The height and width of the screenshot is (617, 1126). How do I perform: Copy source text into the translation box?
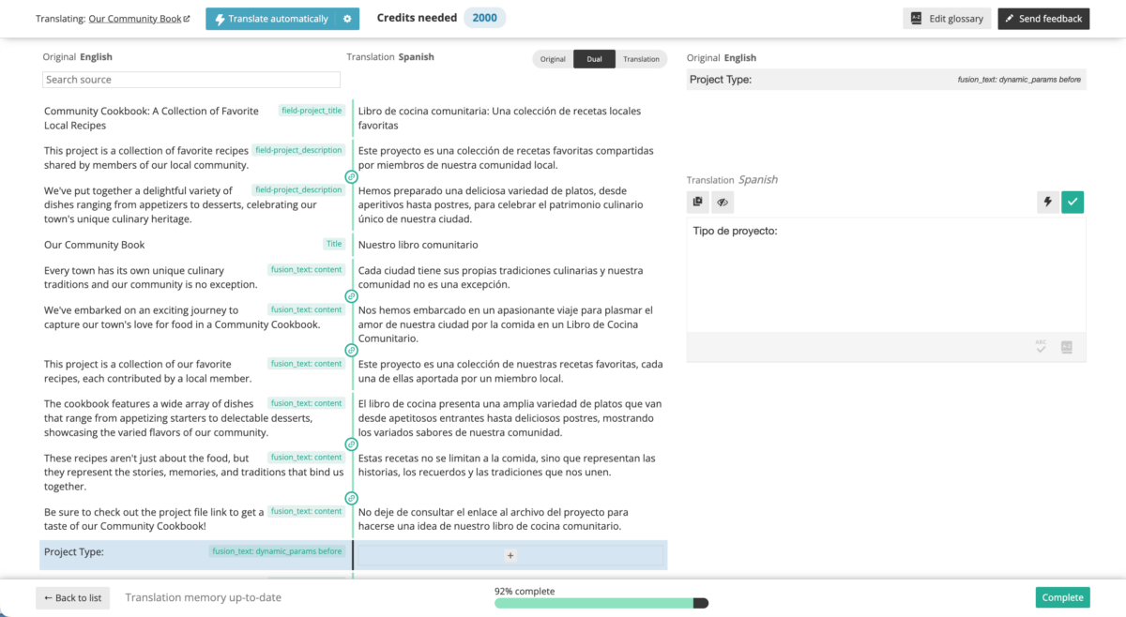[x=697, y=202]
